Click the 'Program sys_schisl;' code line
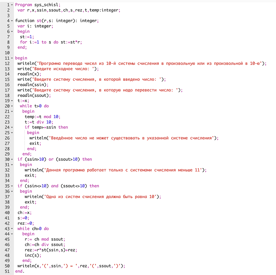The width and height of the screenshot is (276, 275). (x=38, y=5)
